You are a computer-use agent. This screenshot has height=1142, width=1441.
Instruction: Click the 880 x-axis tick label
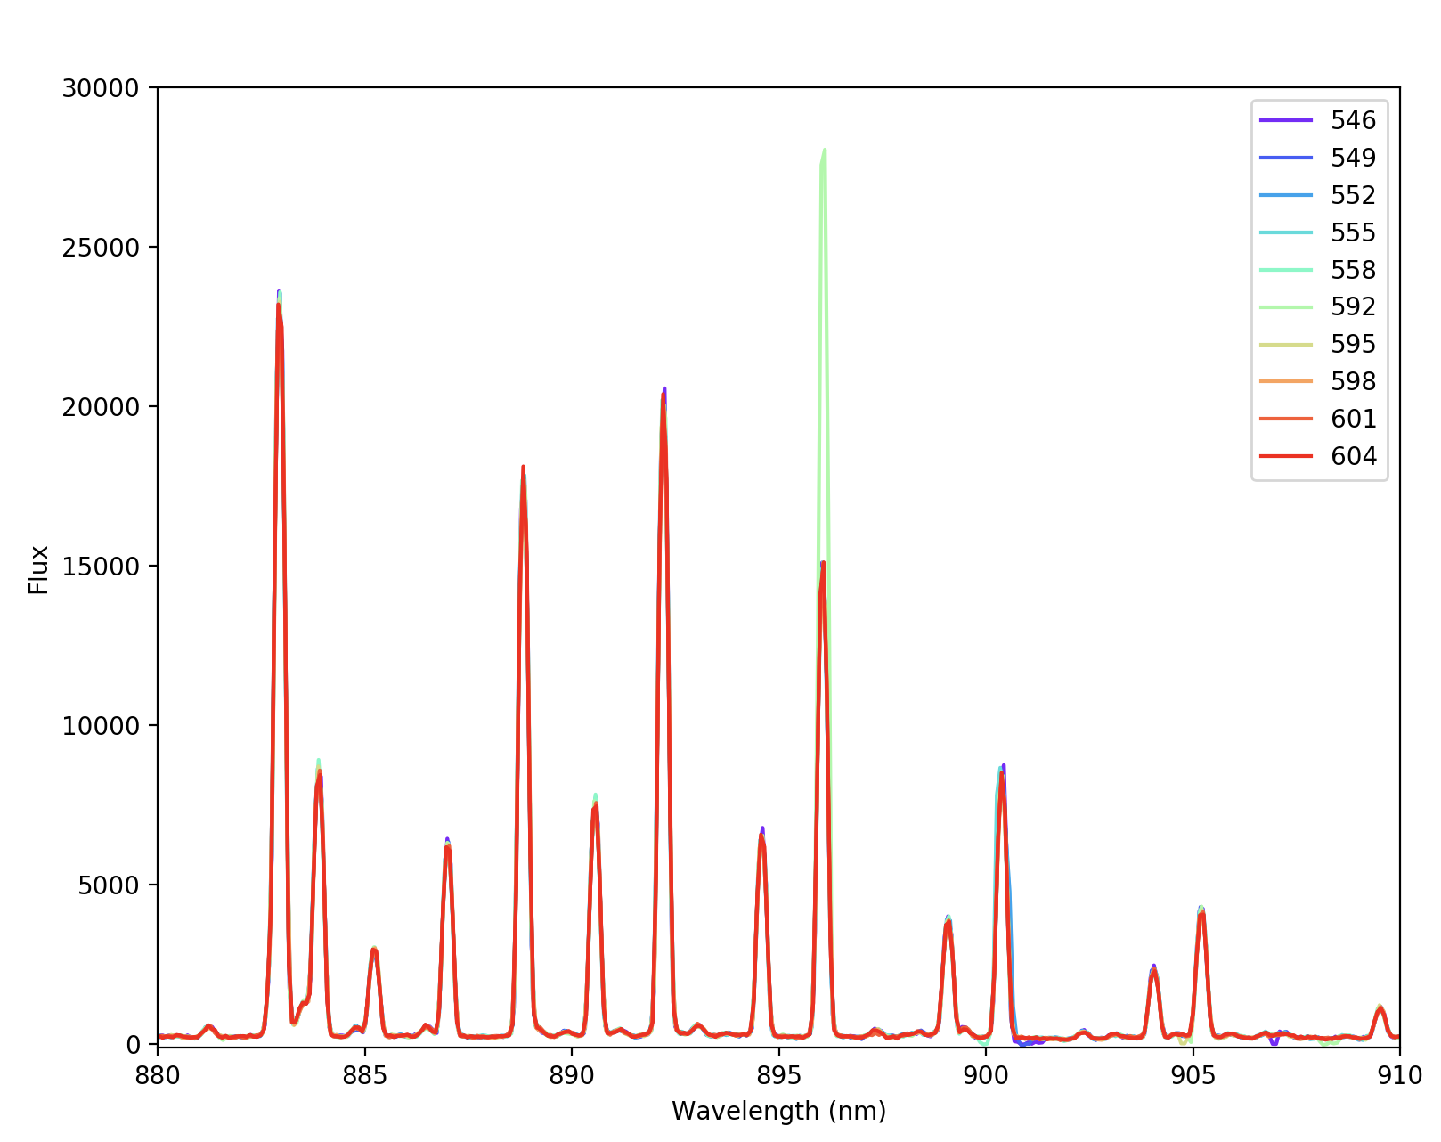coord(158,1076)
